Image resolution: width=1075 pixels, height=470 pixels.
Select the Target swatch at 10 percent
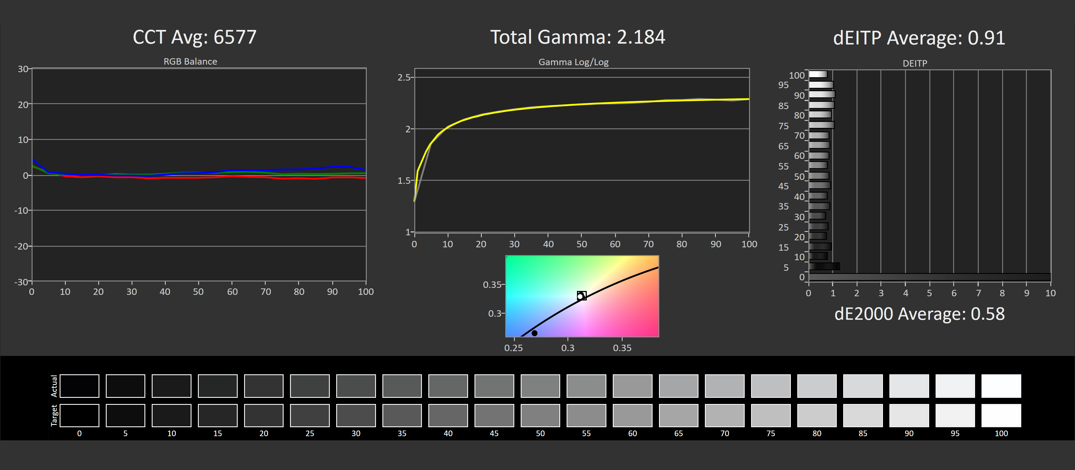[172, 415]
